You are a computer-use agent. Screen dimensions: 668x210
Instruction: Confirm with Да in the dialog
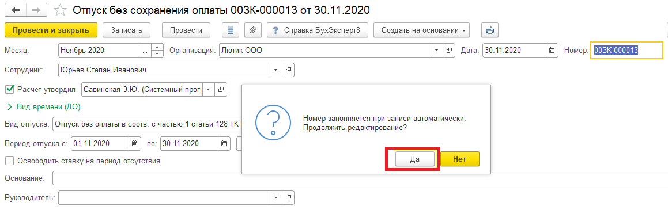point(415,159)
